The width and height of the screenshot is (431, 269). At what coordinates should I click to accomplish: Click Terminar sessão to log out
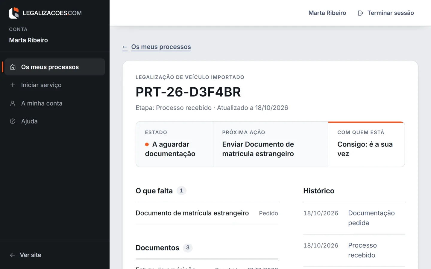click(x=386, y=13)
